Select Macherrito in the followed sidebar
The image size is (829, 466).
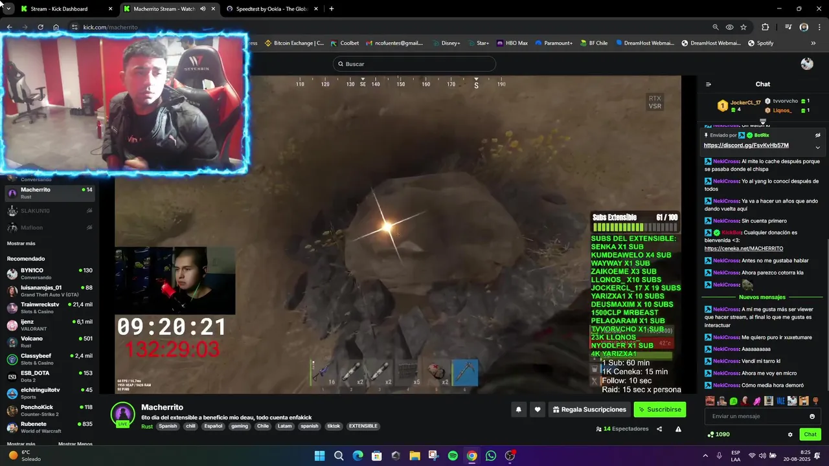tap(51, 193)
